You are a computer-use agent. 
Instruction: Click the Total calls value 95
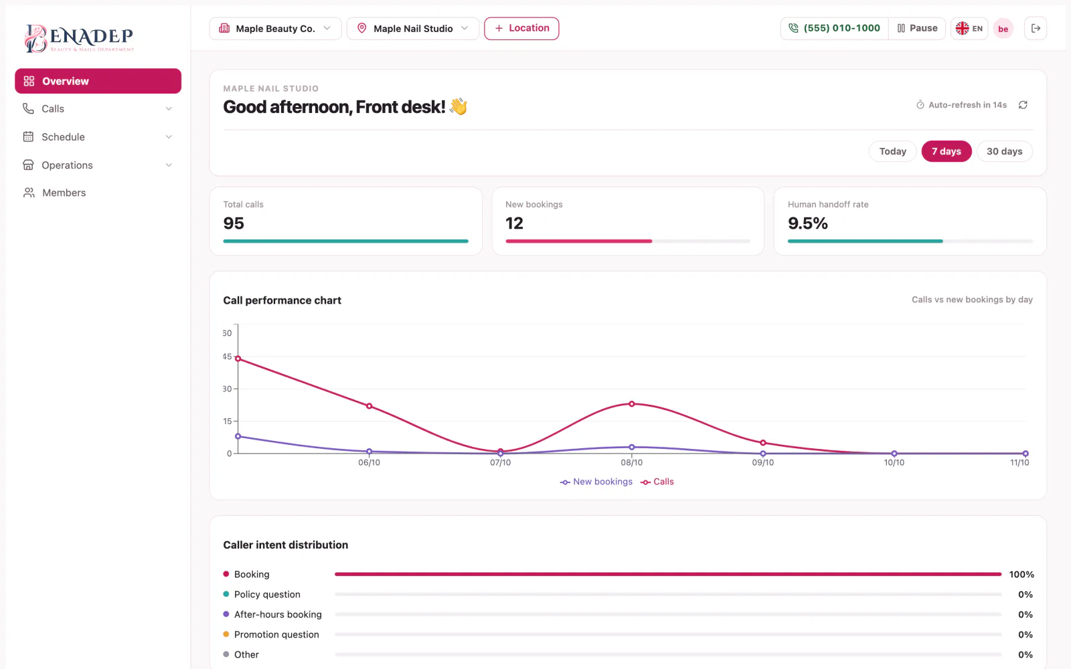(x=234, y=223)
